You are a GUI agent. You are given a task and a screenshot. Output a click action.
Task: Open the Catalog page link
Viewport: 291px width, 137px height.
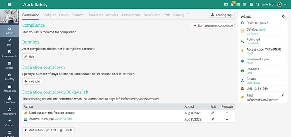click(x=262, y=29)
